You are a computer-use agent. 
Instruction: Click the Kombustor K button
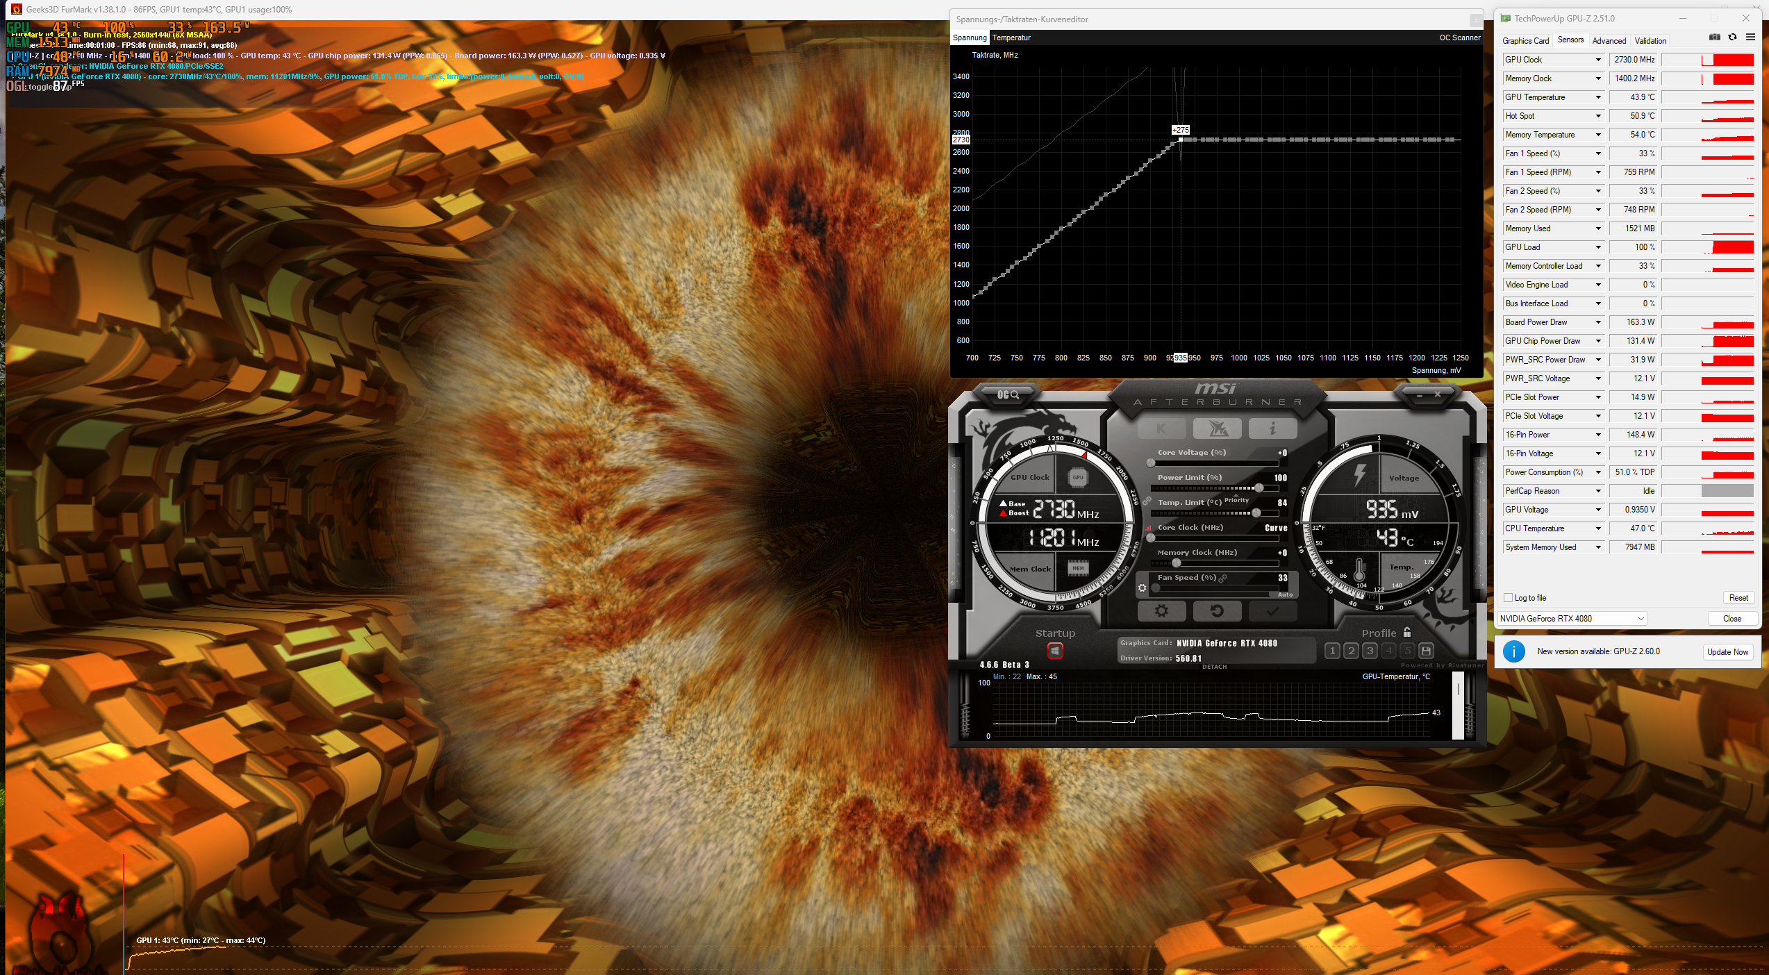[x=1161, y=428]
